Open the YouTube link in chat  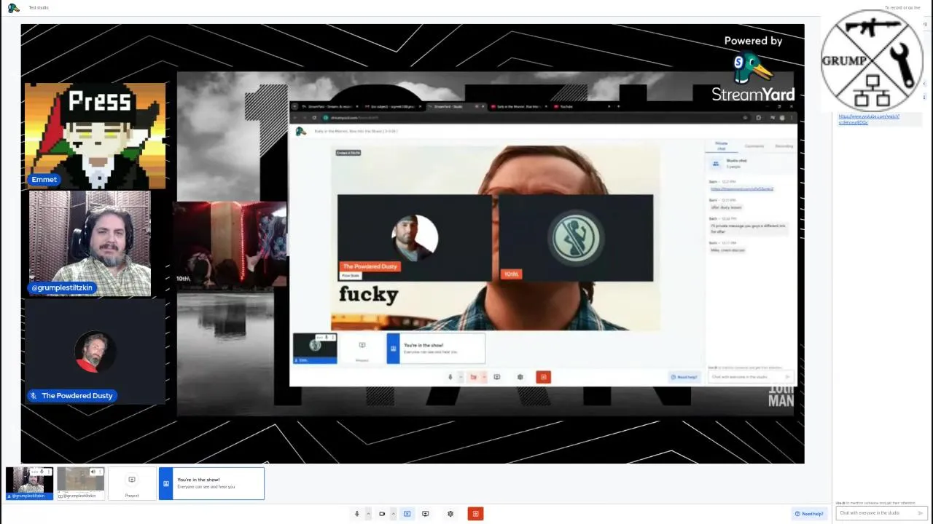(869, 119)
